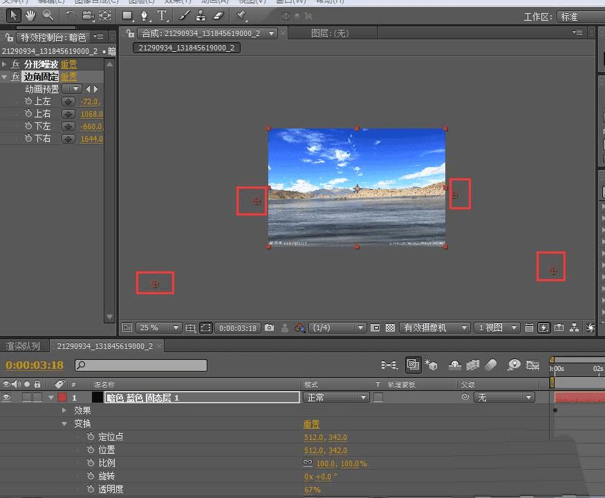
Task: Select the Zoom magnifier tool
Action: (x=48, y=15)
